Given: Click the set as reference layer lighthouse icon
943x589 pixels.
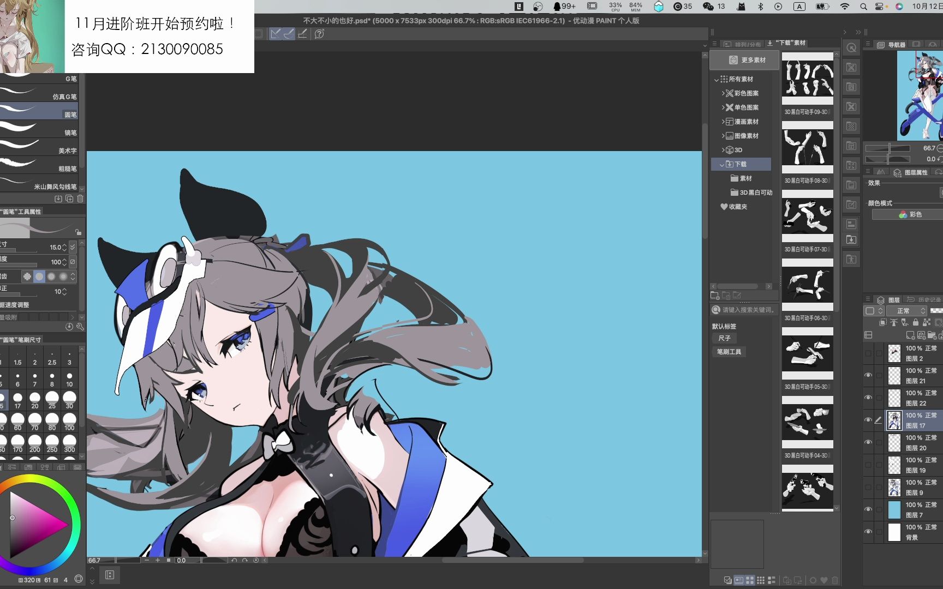Looking at the screenshot, I should (x=893, y=322).
